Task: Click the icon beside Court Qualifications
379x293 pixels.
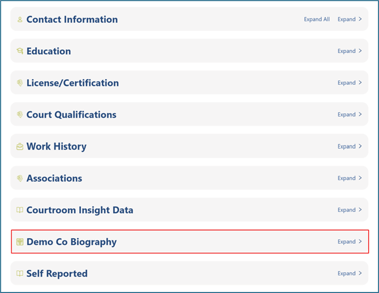Action: [20, 115]
